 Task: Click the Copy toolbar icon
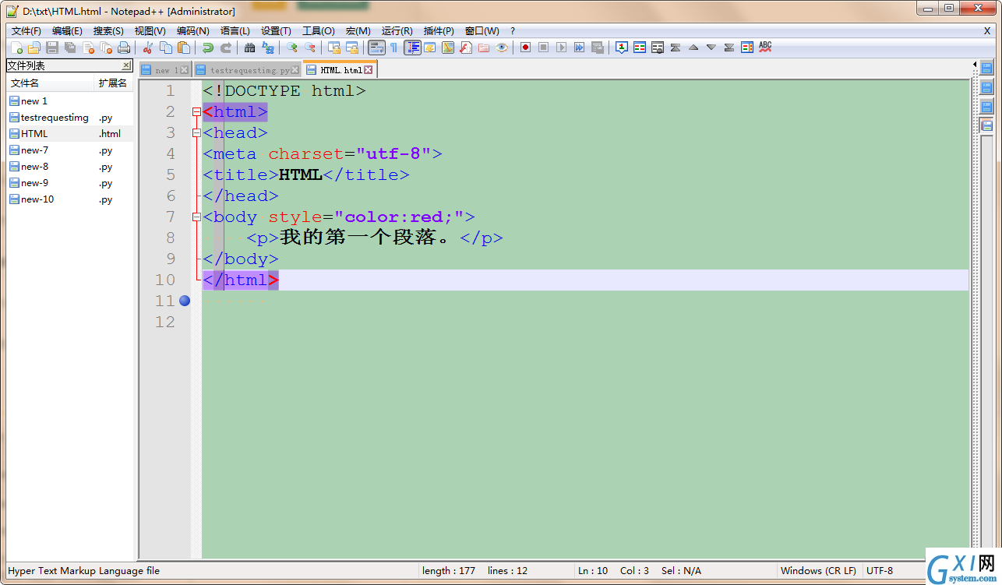click(165, 48)
